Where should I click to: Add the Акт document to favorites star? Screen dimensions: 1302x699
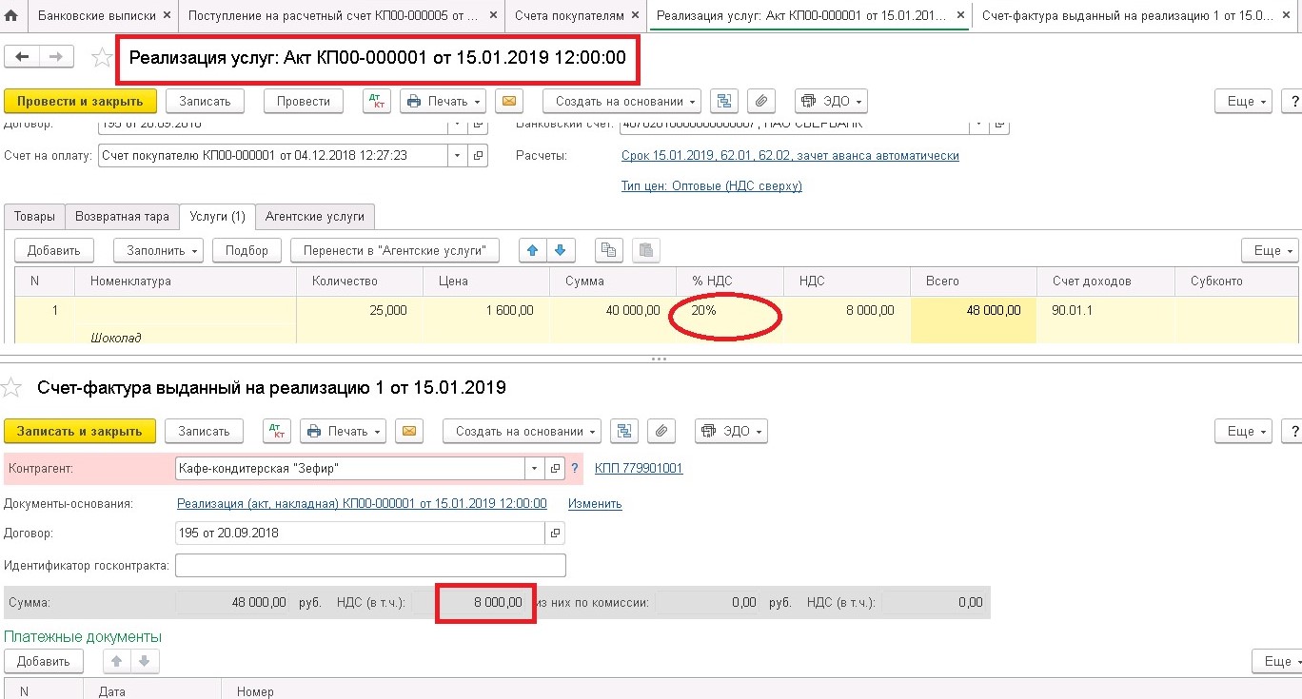pyautogui.click(x=102, y=58)
